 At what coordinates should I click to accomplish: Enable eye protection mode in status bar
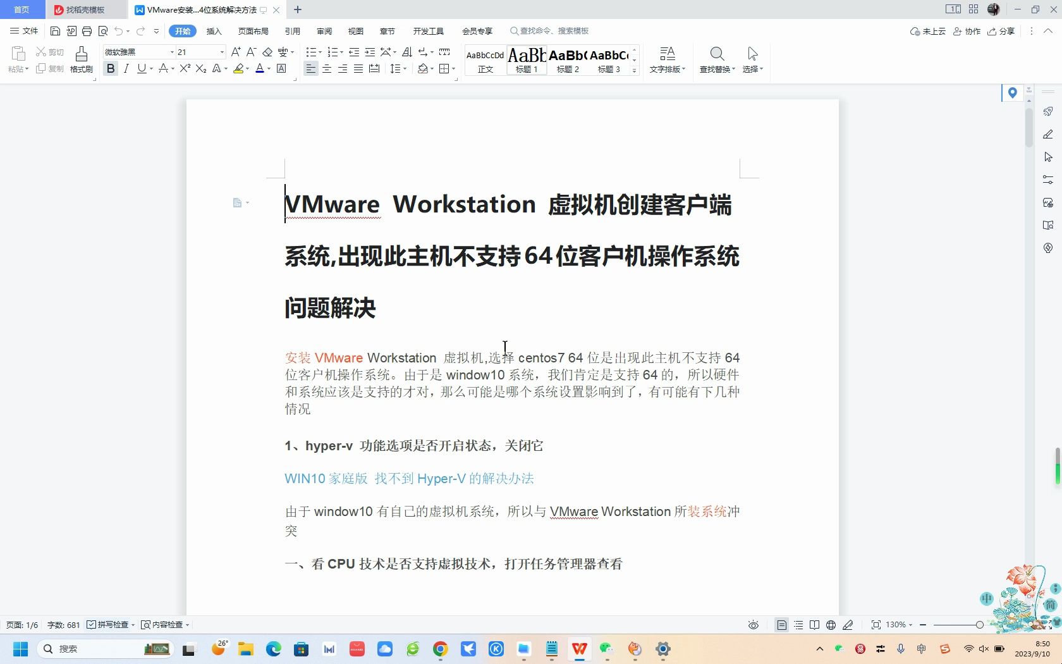click(753, 625)
